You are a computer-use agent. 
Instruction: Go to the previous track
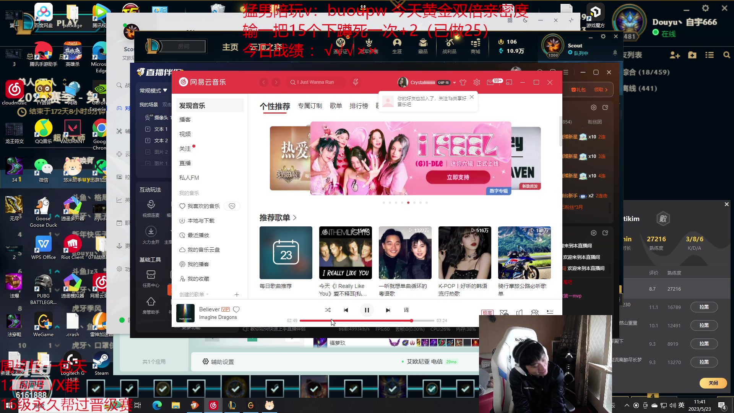pyautogui.click(x=346, y=310)
